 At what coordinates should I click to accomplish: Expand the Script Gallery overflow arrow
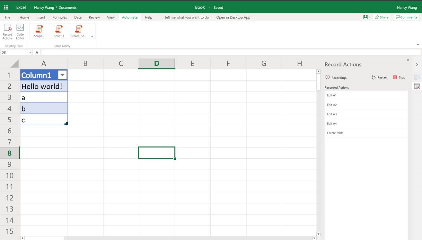[92, 36]
